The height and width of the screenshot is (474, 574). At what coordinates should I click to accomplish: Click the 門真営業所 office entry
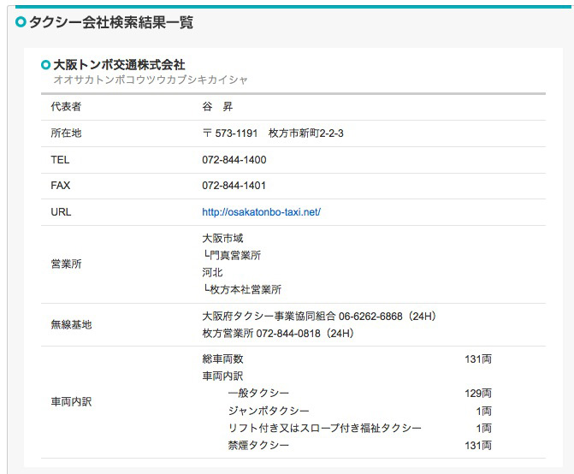(233, 255)
